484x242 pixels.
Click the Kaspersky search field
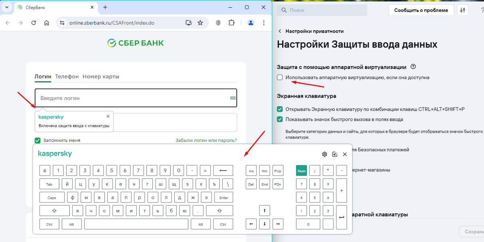323,10
